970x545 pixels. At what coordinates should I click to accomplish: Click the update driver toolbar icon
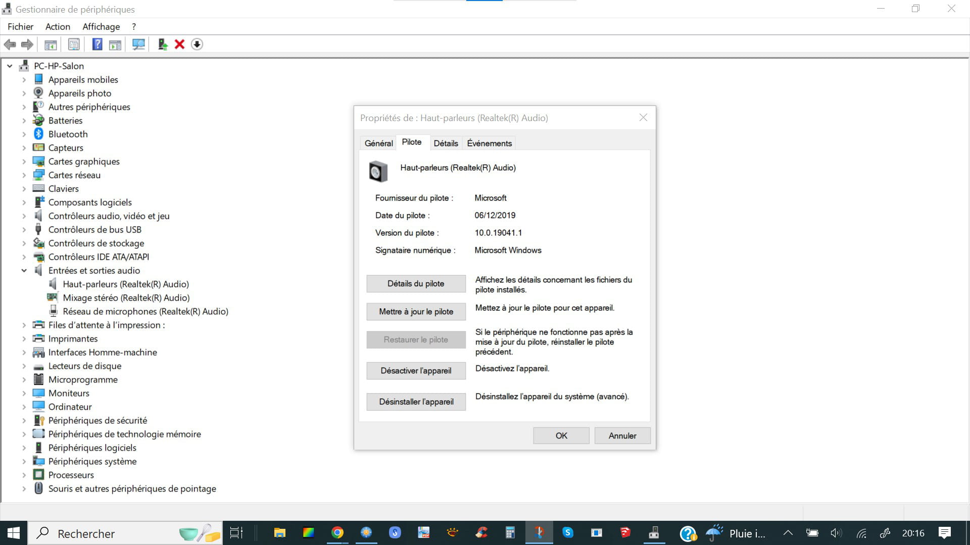coord(163,44)
